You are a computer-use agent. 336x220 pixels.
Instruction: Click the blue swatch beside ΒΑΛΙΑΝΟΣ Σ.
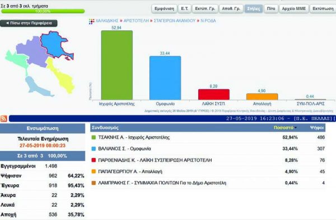pyautogui.click(x=94, y=149)
